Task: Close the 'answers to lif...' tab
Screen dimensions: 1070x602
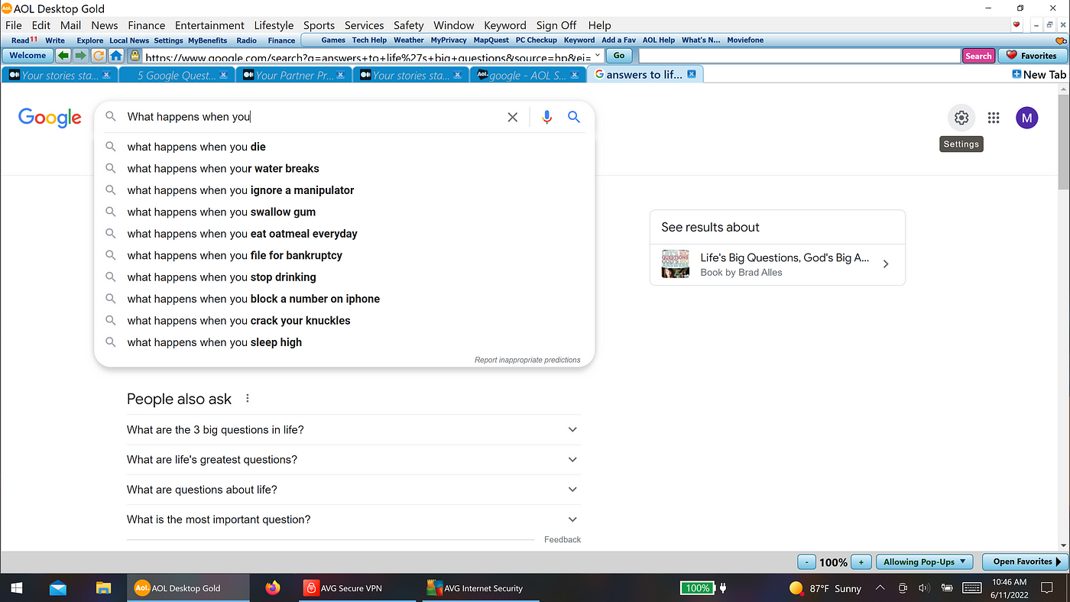Action: coord(691,74)
